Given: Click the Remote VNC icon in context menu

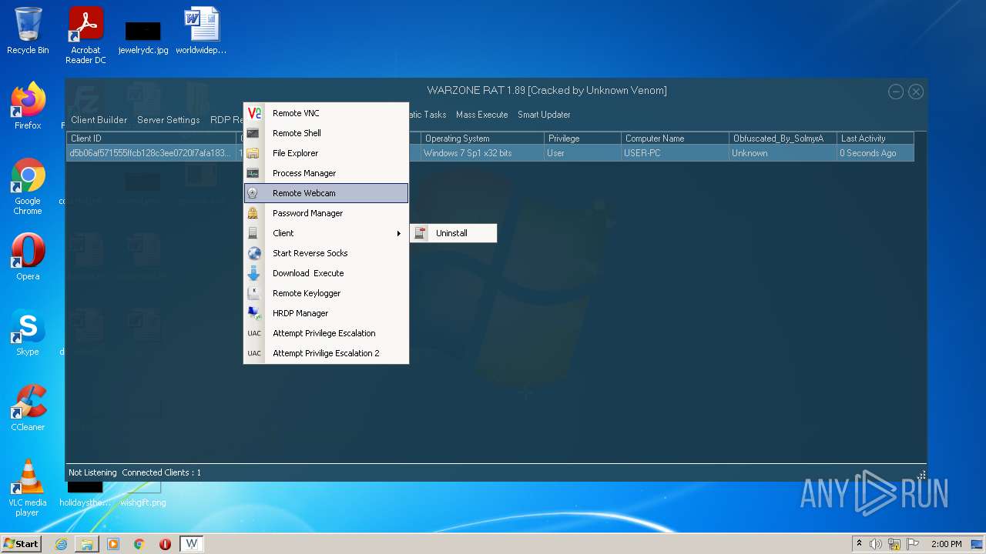Looking at the screenshot, I should [254, 113].
